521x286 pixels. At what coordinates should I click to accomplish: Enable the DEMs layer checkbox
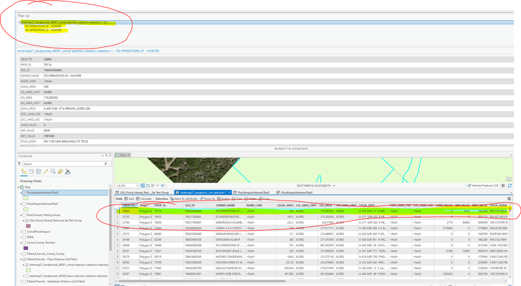coord(25,237)
